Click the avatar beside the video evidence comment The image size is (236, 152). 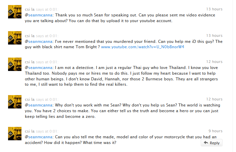point(15,12)
